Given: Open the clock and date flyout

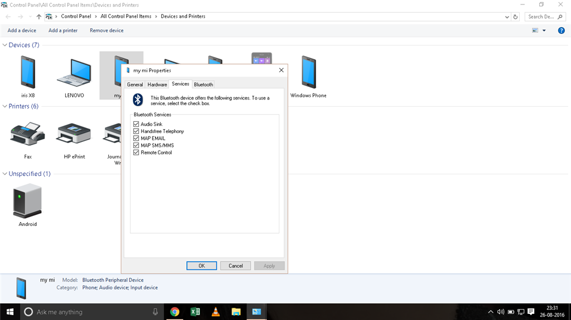Looking at the screenshot, I should [552, 312].
